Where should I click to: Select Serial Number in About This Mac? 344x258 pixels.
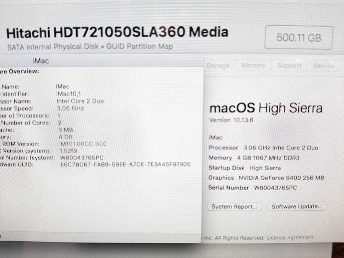click(252, 188)
